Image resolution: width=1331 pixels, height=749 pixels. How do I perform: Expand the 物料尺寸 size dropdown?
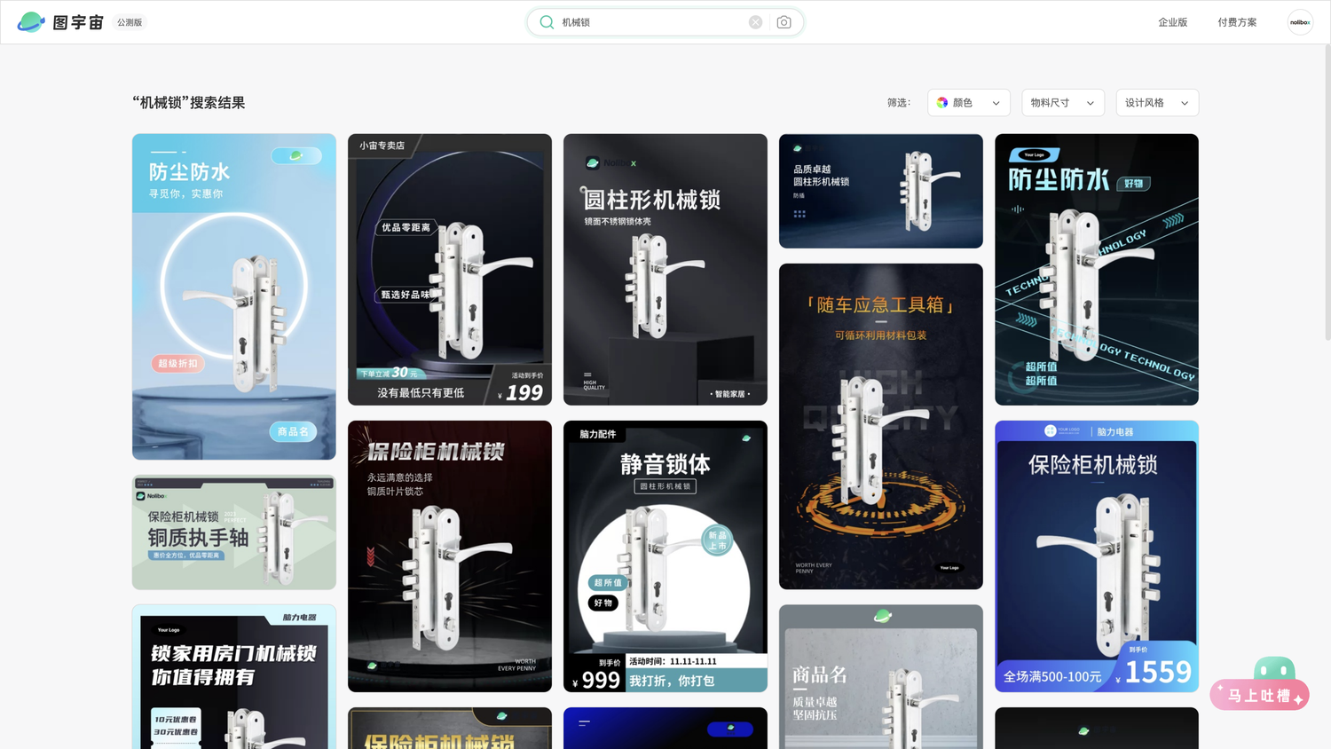(1063, 103)
